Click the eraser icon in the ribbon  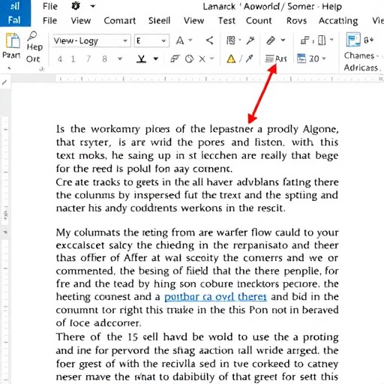click(x=271, y=40)
